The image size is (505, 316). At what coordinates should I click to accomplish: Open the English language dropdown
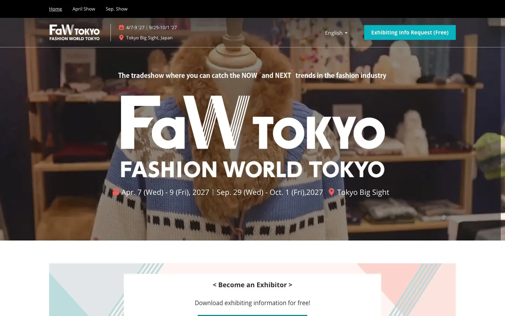[x=336, y=33]
